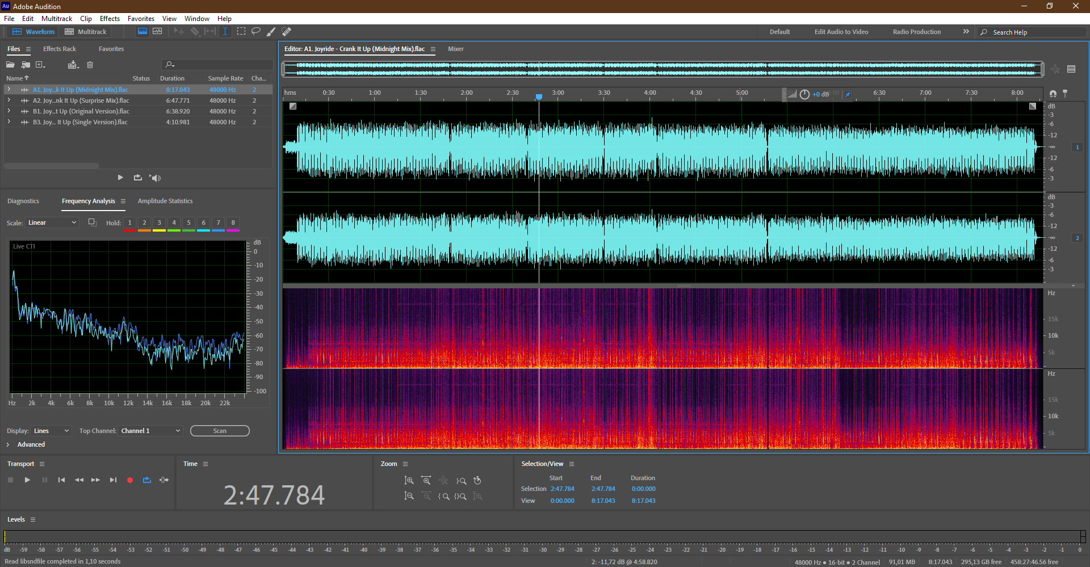Click the red Record button
This screenshot has height=567, width=1090.
130,480
